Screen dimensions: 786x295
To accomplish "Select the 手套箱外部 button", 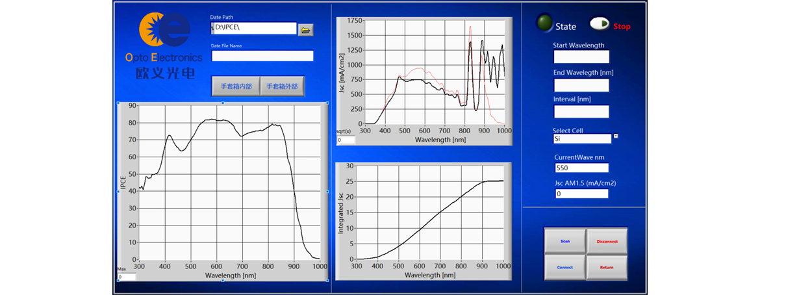I will click(282, 86).
